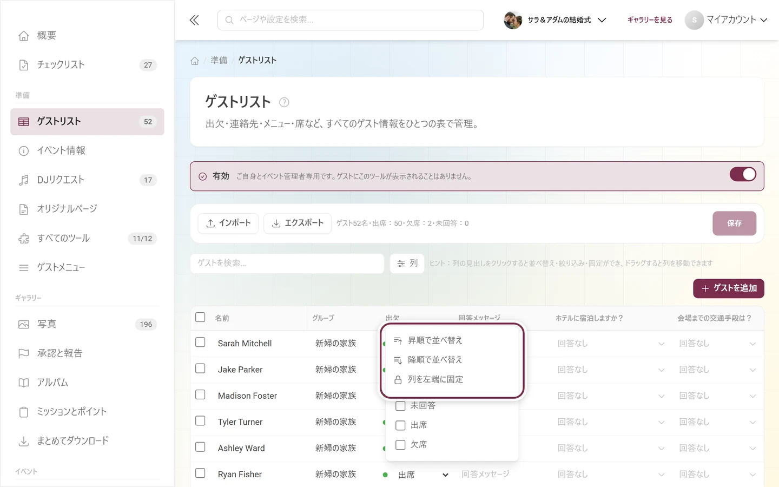Open the 列 columns settings button

pos(407,264)
